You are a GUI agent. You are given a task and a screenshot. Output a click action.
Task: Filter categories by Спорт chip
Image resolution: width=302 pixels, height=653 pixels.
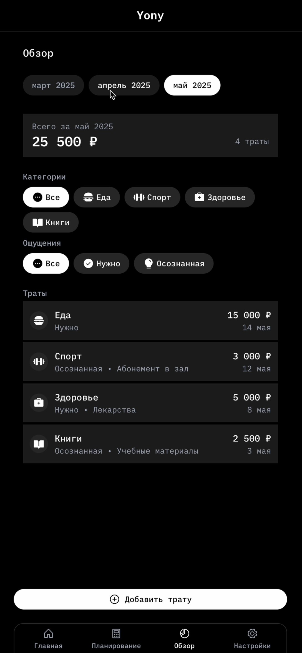pyautogui.click(x=152, y=197)
